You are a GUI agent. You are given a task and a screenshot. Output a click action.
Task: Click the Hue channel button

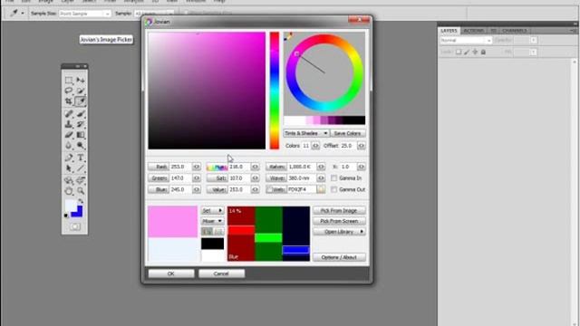pyautogui.click(x=217, y=167)
